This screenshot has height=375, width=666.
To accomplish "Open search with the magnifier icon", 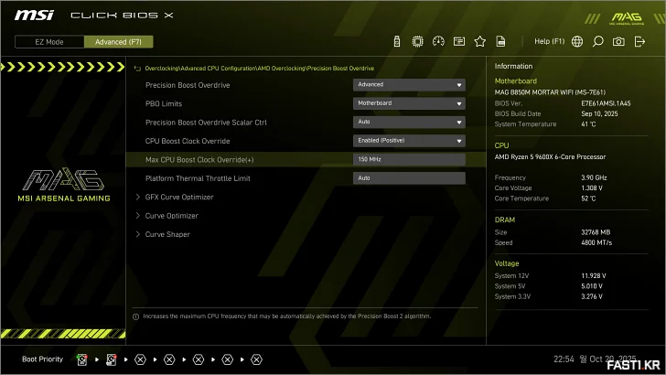I will 597,42.
